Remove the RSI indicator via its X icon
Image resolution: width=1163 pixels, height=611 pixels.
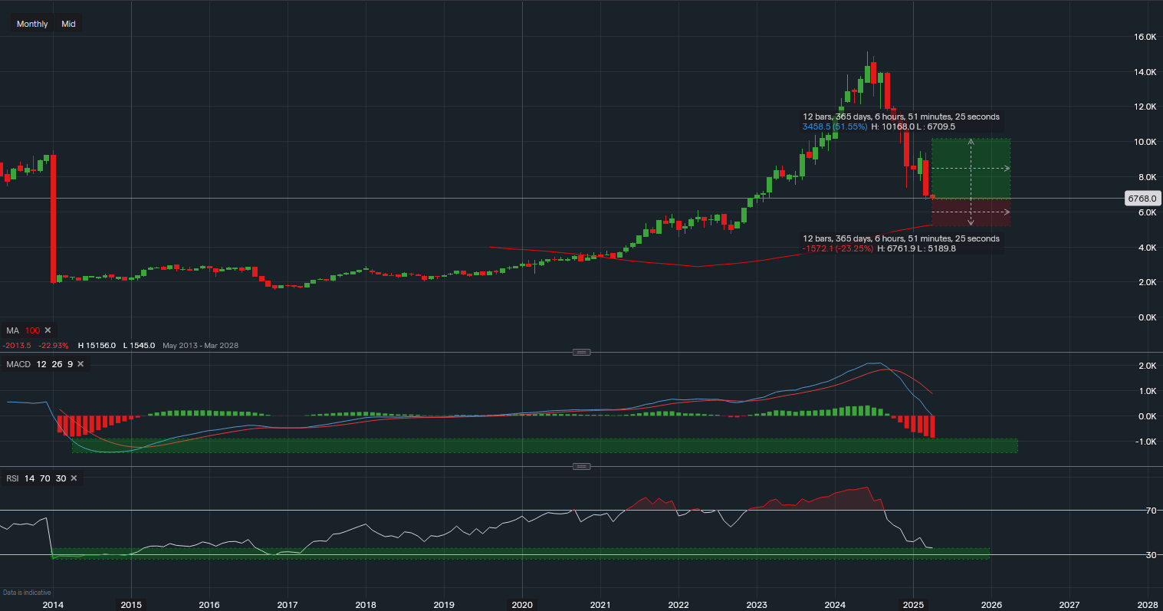[x=74, y=478]
